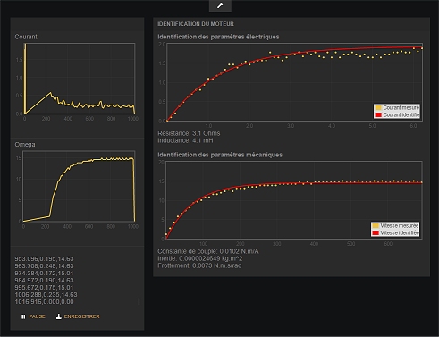Viewport: 439px width, 337px height.
Task: Click the data log scrollbar handle
Action: 139,301
